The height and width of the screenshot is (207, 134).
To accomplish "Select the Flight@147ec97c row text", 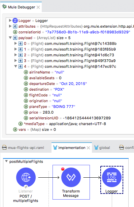I will tap(70, 66).
